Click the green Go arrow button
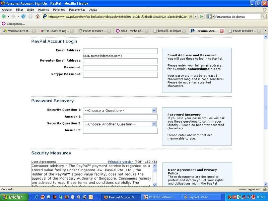The image size is (268, 201). (201, 16)
